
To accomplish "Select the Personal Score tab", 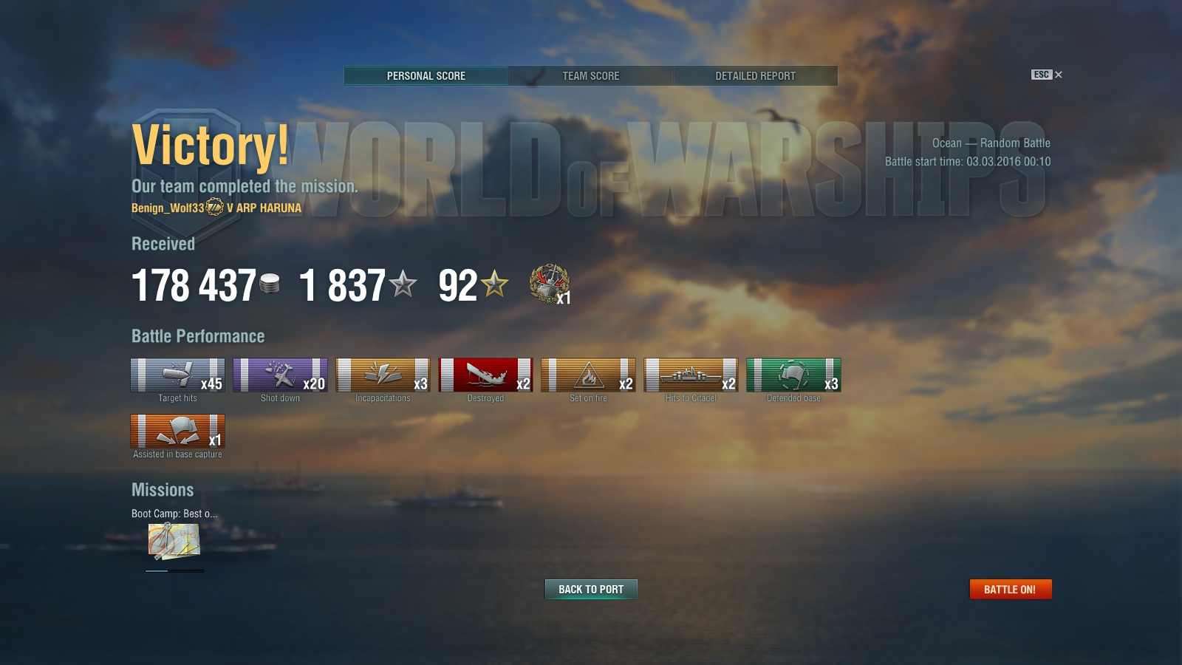I will coord(426,75).
